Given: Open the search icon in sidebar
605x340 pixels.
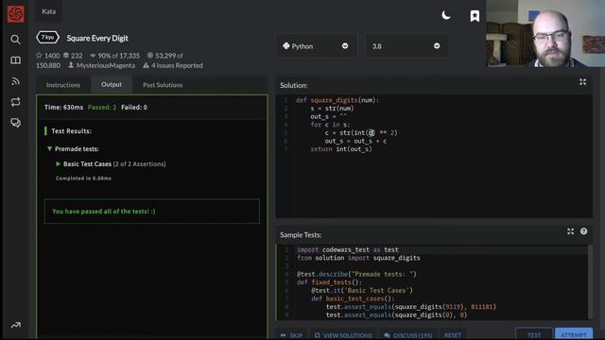Looking at the screenshot, I should click(15, 40).
